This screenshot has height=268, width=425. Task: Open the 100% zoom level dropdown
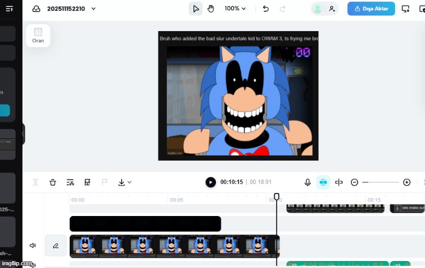coord(235,9)
